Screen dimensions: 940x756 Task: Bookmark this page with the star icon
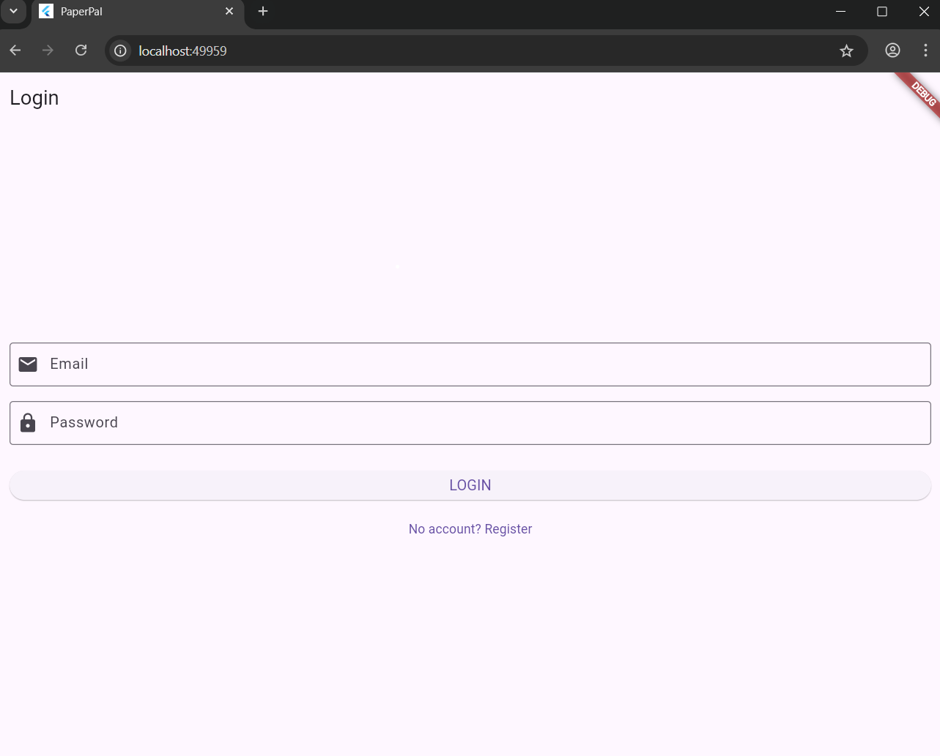point(846,50)
